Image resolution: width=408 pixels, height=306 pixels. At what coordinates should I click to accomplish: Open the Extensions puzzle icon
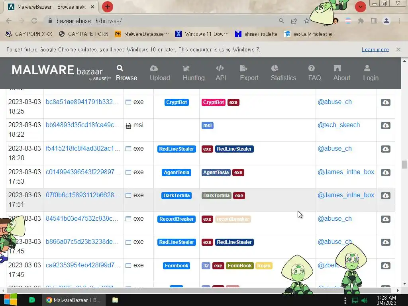[361, 21]
